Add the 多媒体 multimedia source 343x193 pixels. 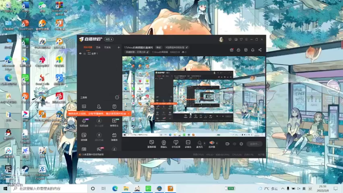pos(188,142)
